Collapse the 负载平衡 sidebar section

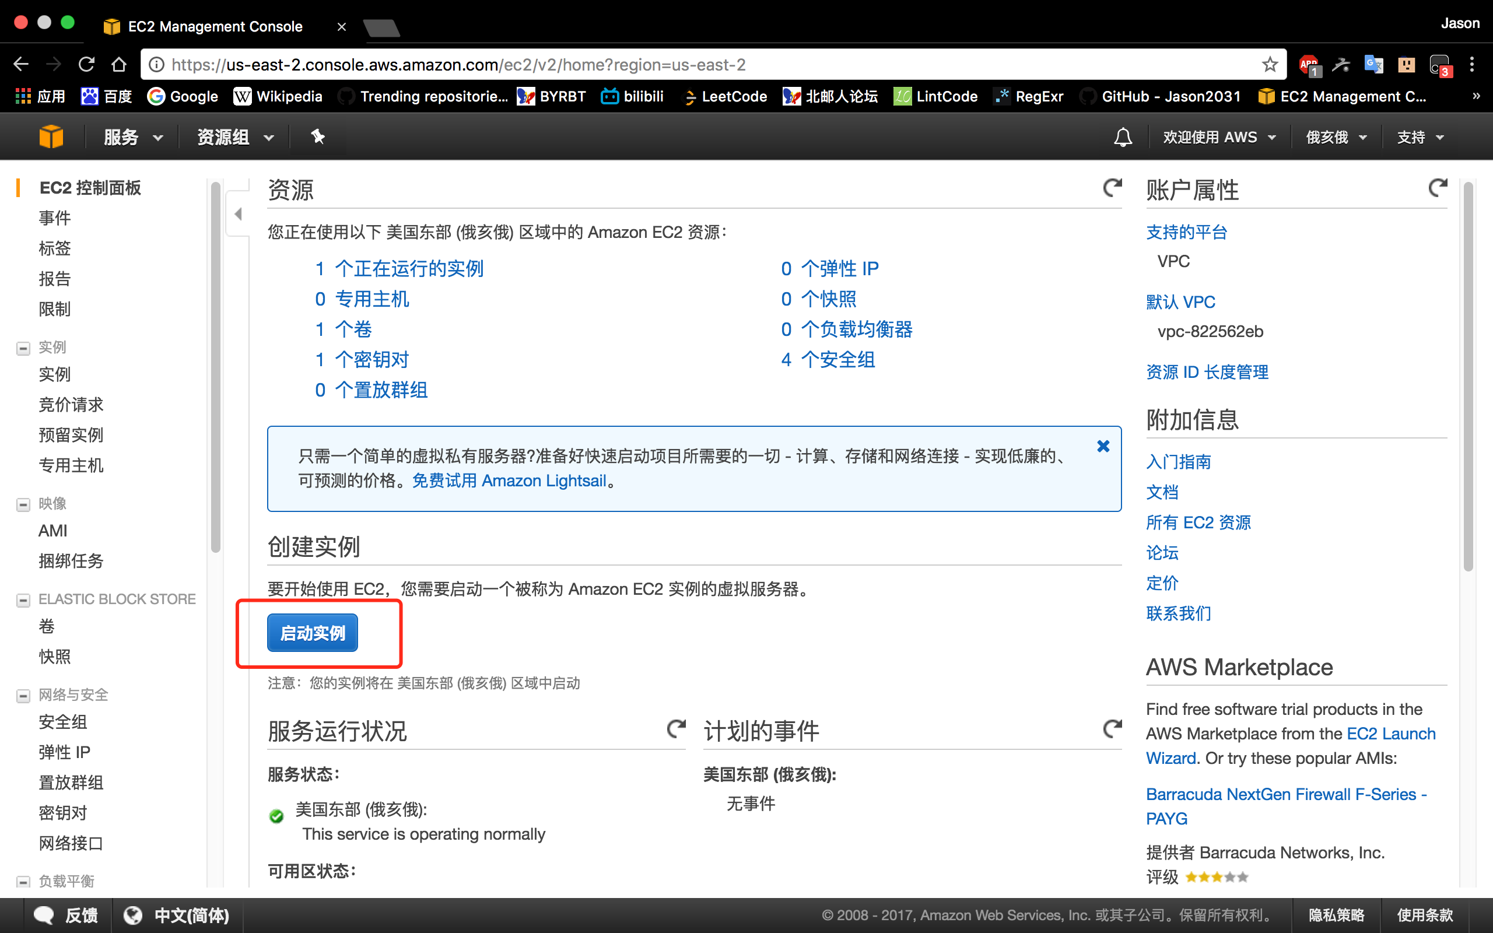click(23, 882)
